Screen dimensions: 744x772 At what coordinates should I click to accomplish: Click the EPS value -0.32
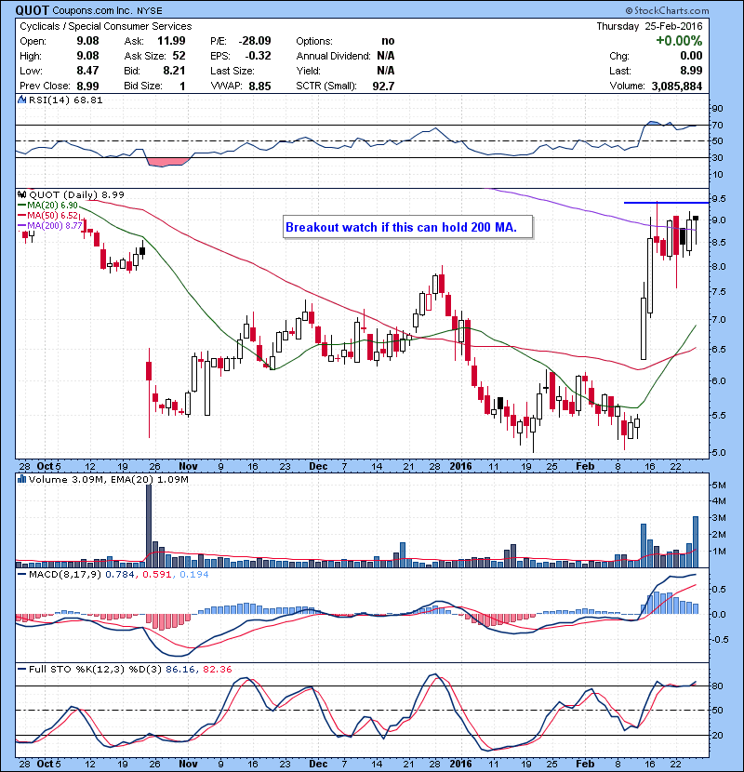tap(258, 56)
